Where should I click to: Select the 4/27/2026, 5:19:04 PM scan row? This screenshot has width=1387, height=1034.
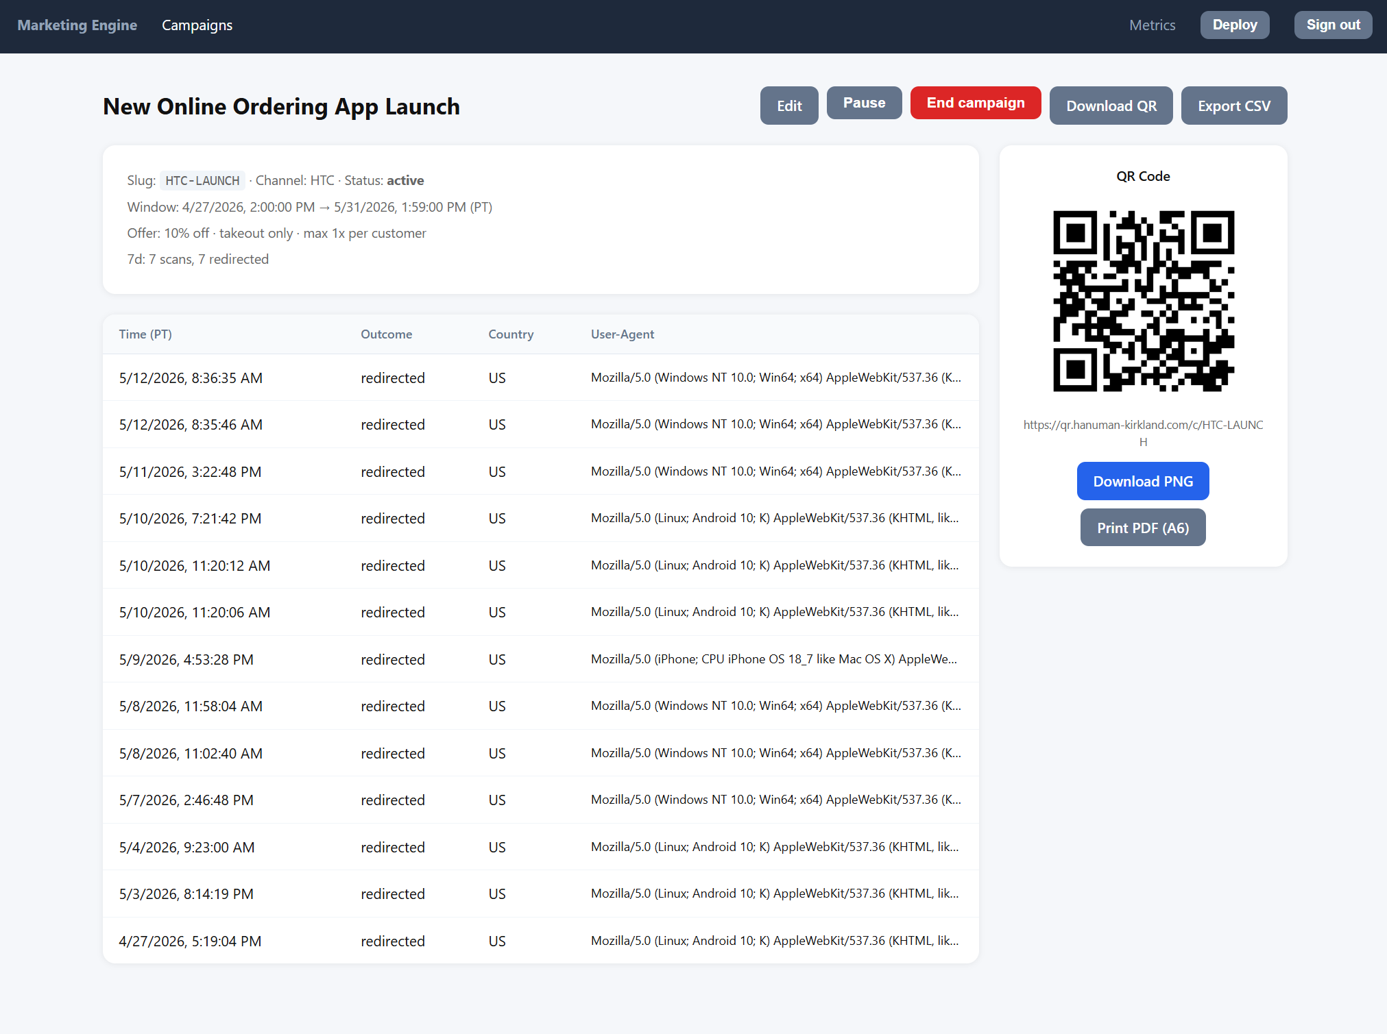[x=540, y=941]
